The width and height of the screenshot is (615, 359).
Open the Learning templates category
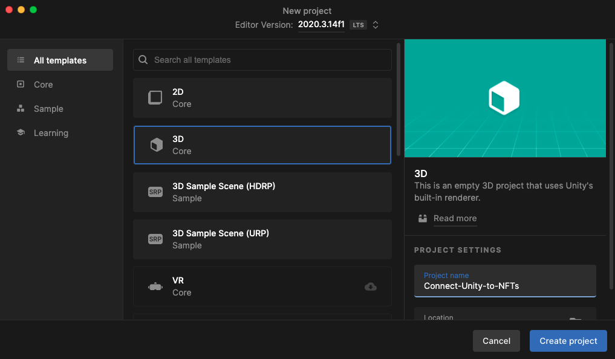click(x=60, y=133)
